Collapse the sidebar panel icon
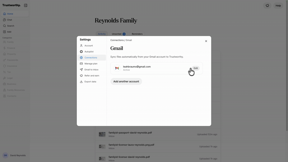Viewport: 288px width, 162px height. pos(26,5)
